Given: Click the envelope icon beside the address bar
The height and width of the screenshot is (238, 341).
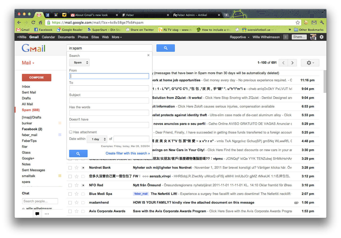Looking at the screenshot, I should (x=314, y=22).
